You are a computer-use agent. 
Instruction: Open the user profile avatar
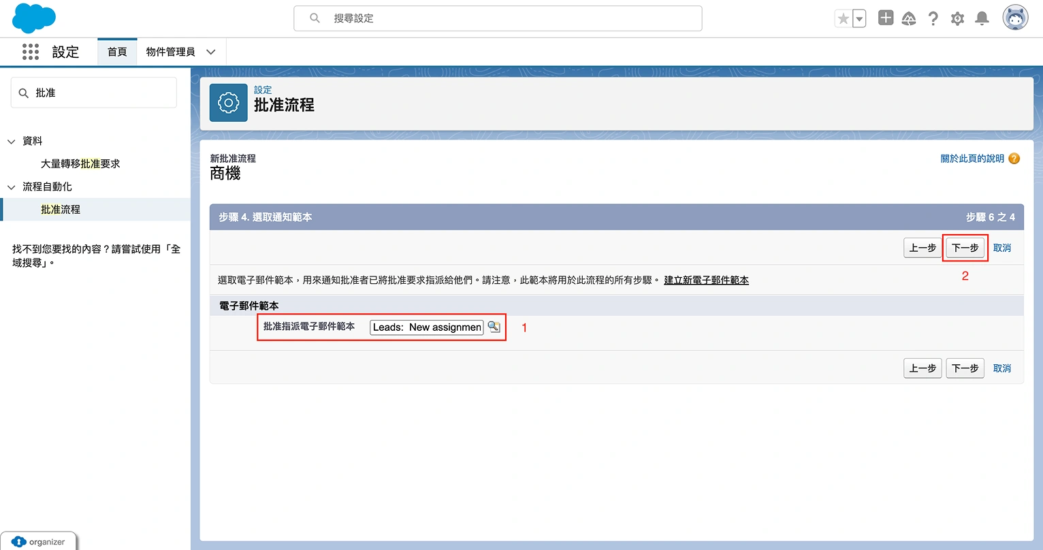(1015, 18)
